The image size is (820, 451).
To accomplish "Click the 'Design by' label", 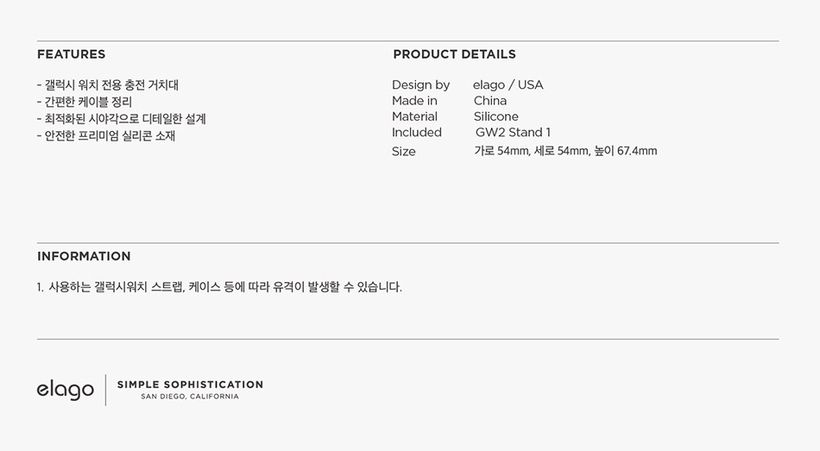I will [420, 85].
